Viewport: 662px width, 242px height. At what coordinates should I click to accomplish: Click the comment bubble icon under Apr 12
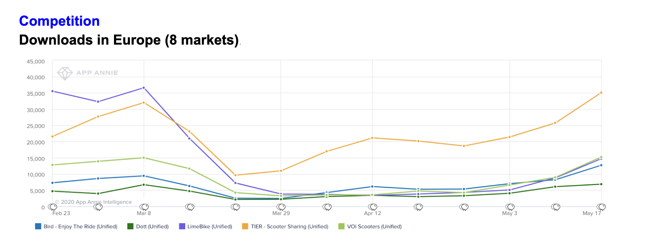tap(373, 207)
